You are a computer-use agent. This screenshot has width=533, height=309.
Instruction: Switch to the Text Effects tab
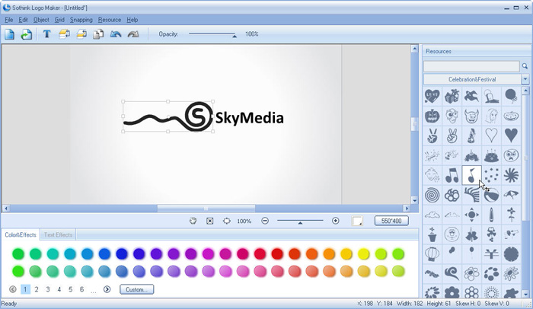click(58, 235)
